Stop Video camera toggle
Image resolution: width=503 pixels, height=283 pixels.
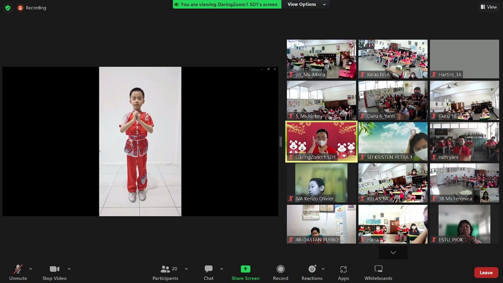tap(54, 273)
